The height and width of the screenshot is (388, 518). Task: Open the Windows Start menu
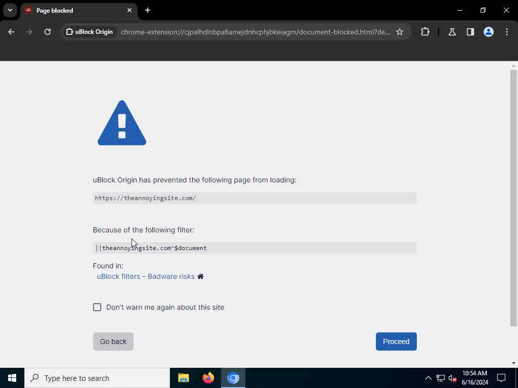pos(12,378)
